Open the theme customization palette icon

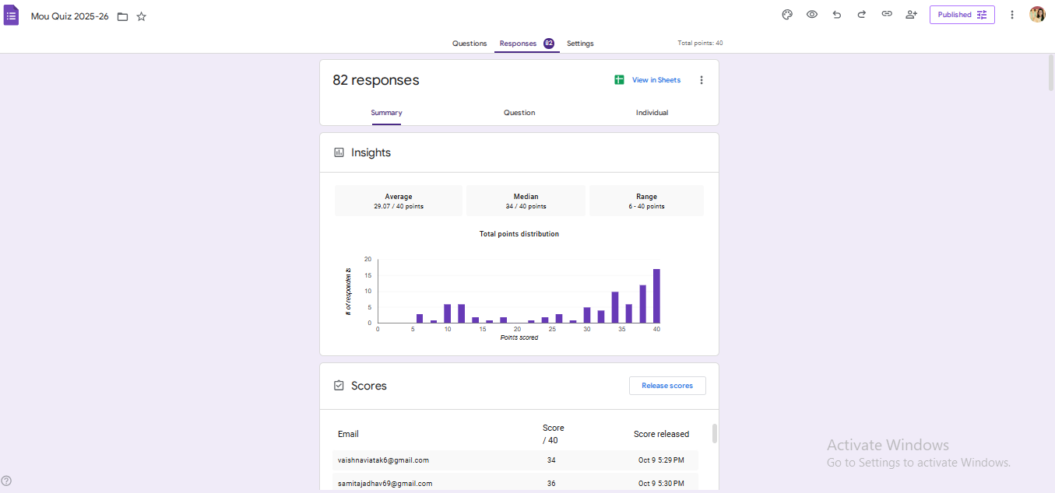787,15
